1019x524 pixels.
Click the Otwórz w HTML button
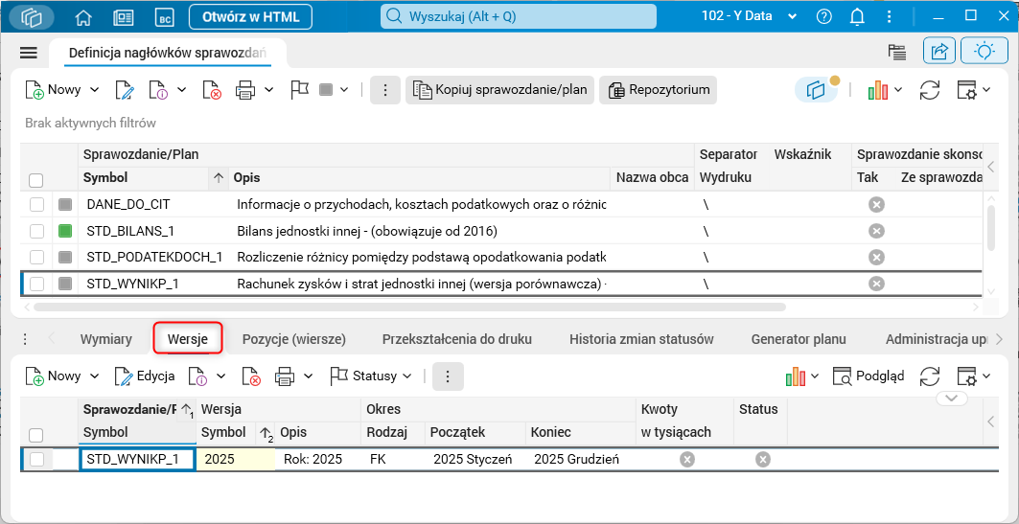coord(251,17)
